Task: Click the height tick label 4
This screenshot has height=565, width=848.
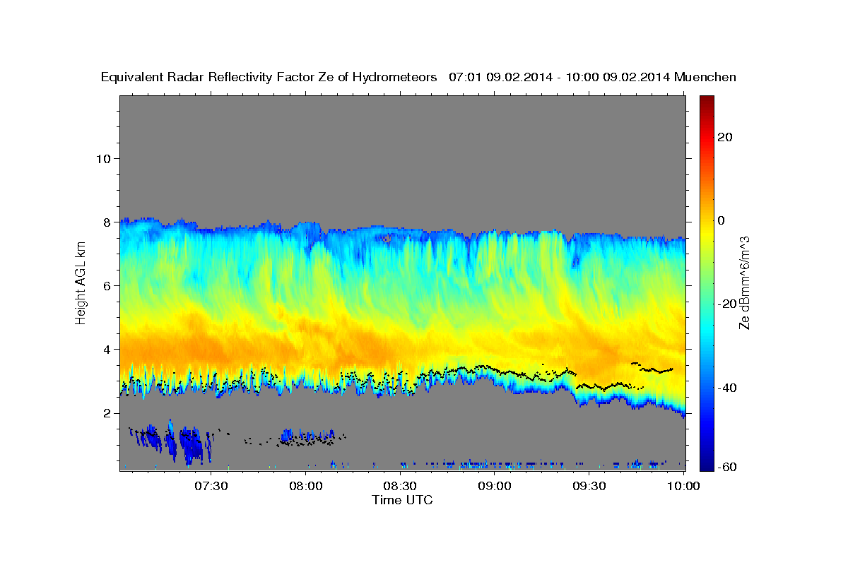Action: [x=107, y=349]
